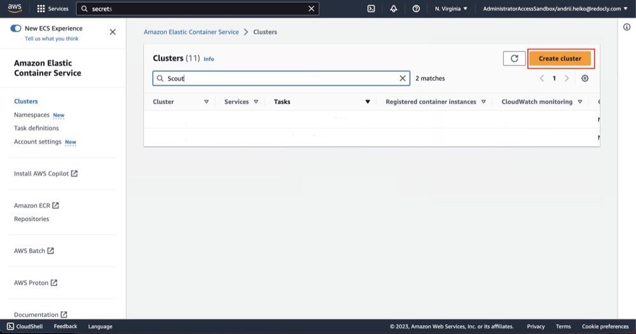Toggle the New ECS Experience switch
Viewport: 636px width, 334px height.
click(x=15, y=29)
